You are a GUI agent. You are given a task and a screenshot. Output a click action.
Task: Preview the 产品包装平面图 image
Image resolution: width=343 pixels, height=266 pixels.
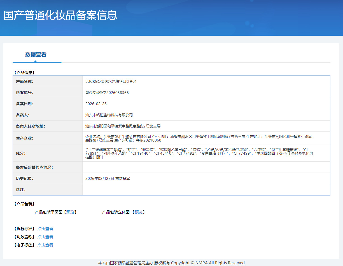pyautogui.click(x=70, y=212)
